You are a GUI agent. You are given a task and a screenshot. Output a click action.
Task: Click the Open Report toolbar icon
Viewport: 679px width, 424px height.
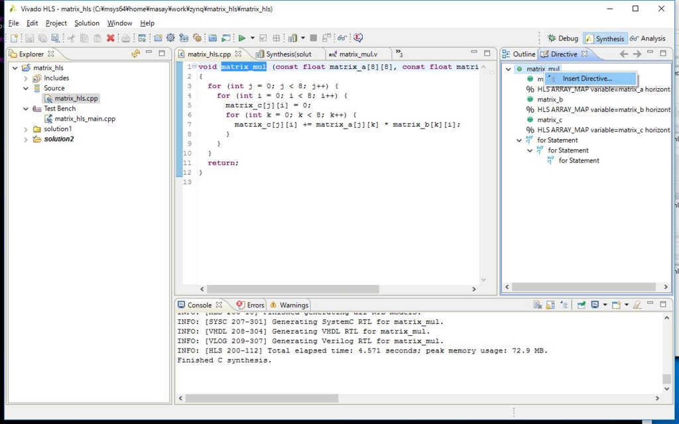click(x=292, y=38)
